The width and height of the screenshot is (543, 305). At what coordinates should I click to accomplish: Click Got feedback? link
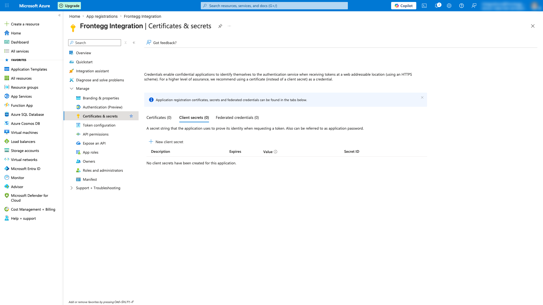tap(161, 43)
